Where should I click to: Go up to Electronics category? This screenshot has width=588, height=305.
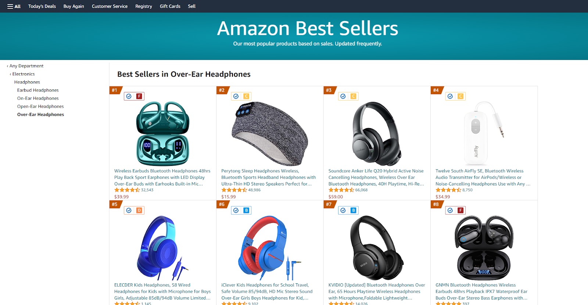pyautogui.click(x=22, y=74)
